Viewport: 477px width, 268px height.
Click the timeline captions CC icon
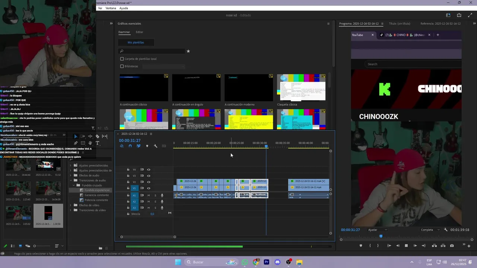click(164, 146)
